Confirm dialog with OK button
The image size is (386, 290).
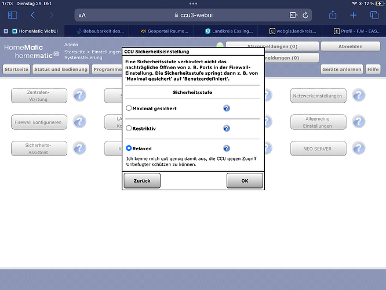tap(244, 180)
